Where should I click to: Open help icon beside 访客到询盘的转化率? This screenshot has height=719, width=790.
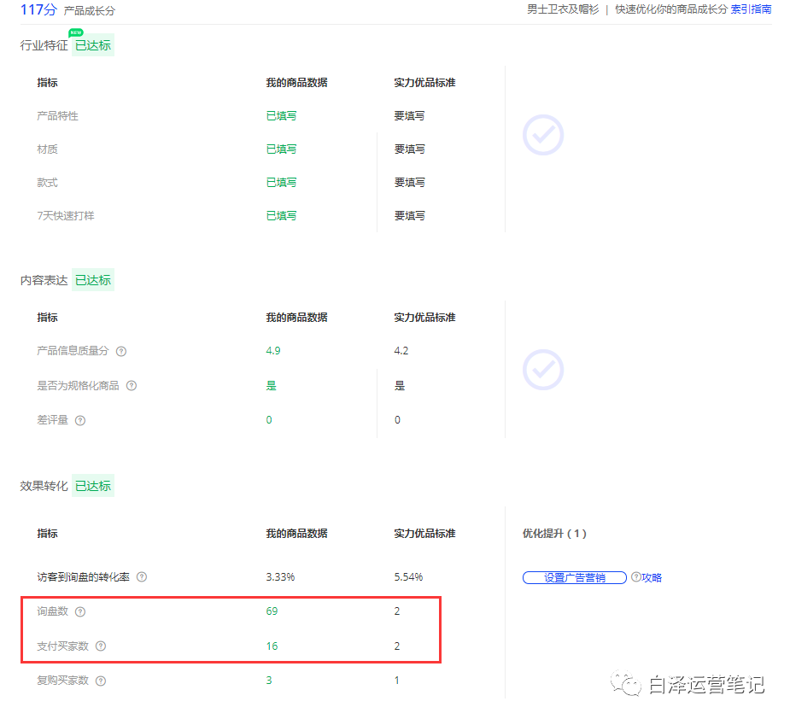pos(141,576)
